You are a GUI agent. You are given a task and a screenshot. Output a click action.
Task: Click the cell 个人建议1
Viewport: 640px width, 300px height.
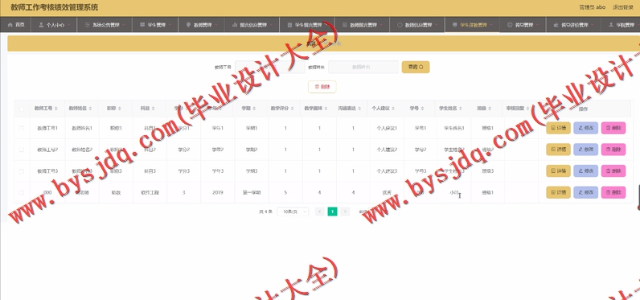(387, 128)
